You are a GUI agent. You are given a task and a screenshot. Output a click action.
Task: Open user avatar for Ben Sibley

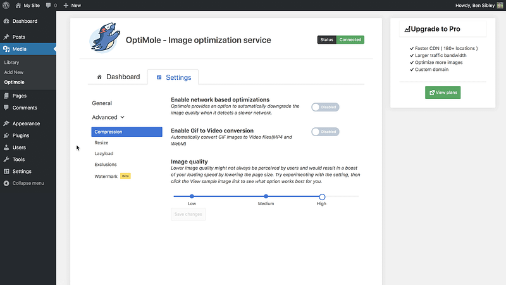pyautogui.click(x=500, y=5)
